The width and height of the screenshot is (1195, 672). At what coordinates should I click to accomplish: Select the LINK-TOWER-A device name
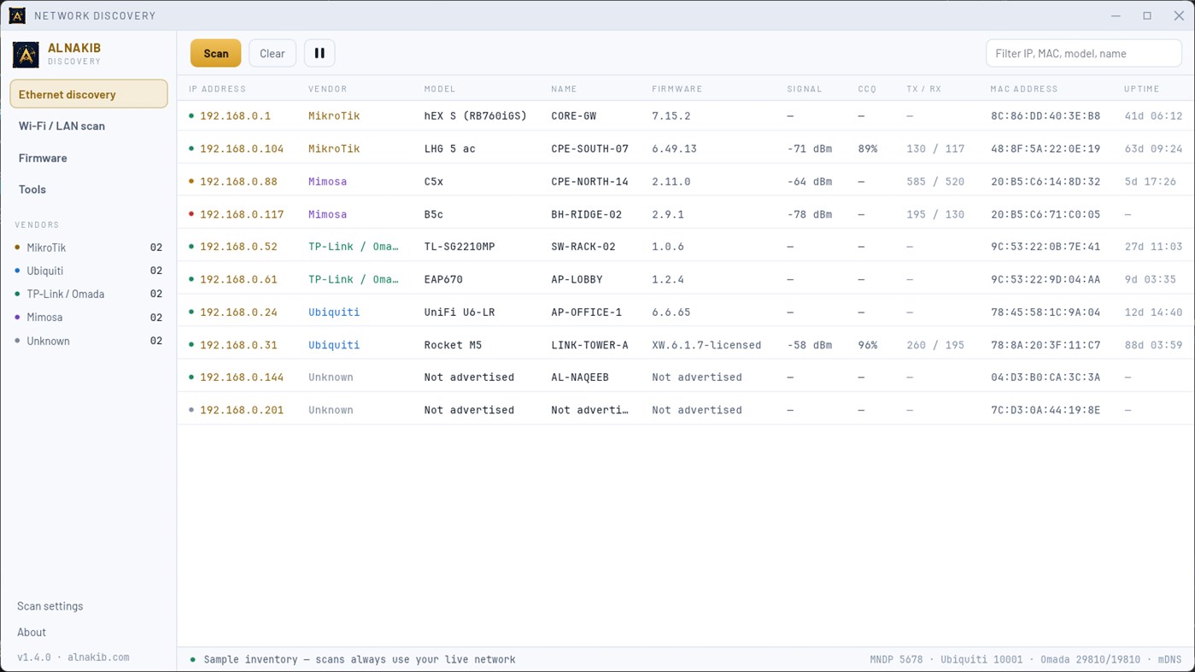tap(589, 345)
